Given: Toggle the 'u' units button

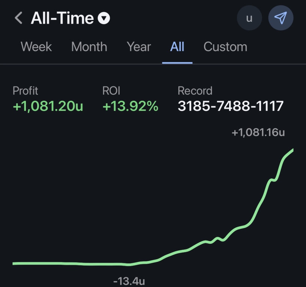Looking at the screenshot, I should pyautogui.click(x=249, y=18).
